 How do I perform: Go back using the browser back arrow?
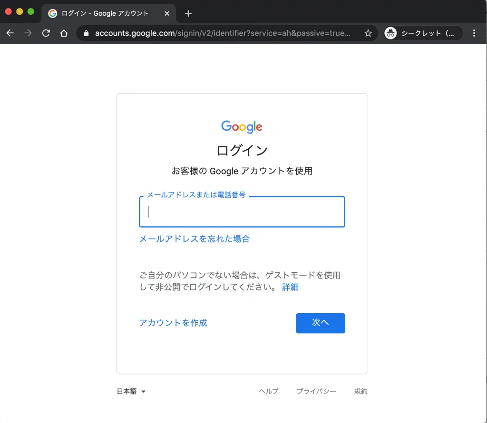point(10,33)
